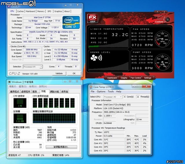Click the CPU-Z title bar icon

tap(9, 6)
